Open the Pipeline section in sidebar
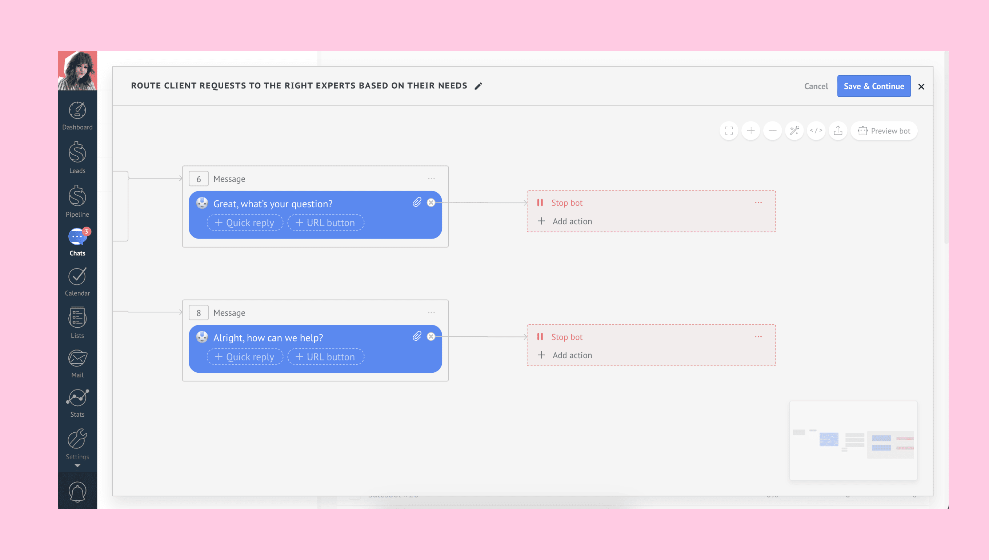 tap(77, 201)
